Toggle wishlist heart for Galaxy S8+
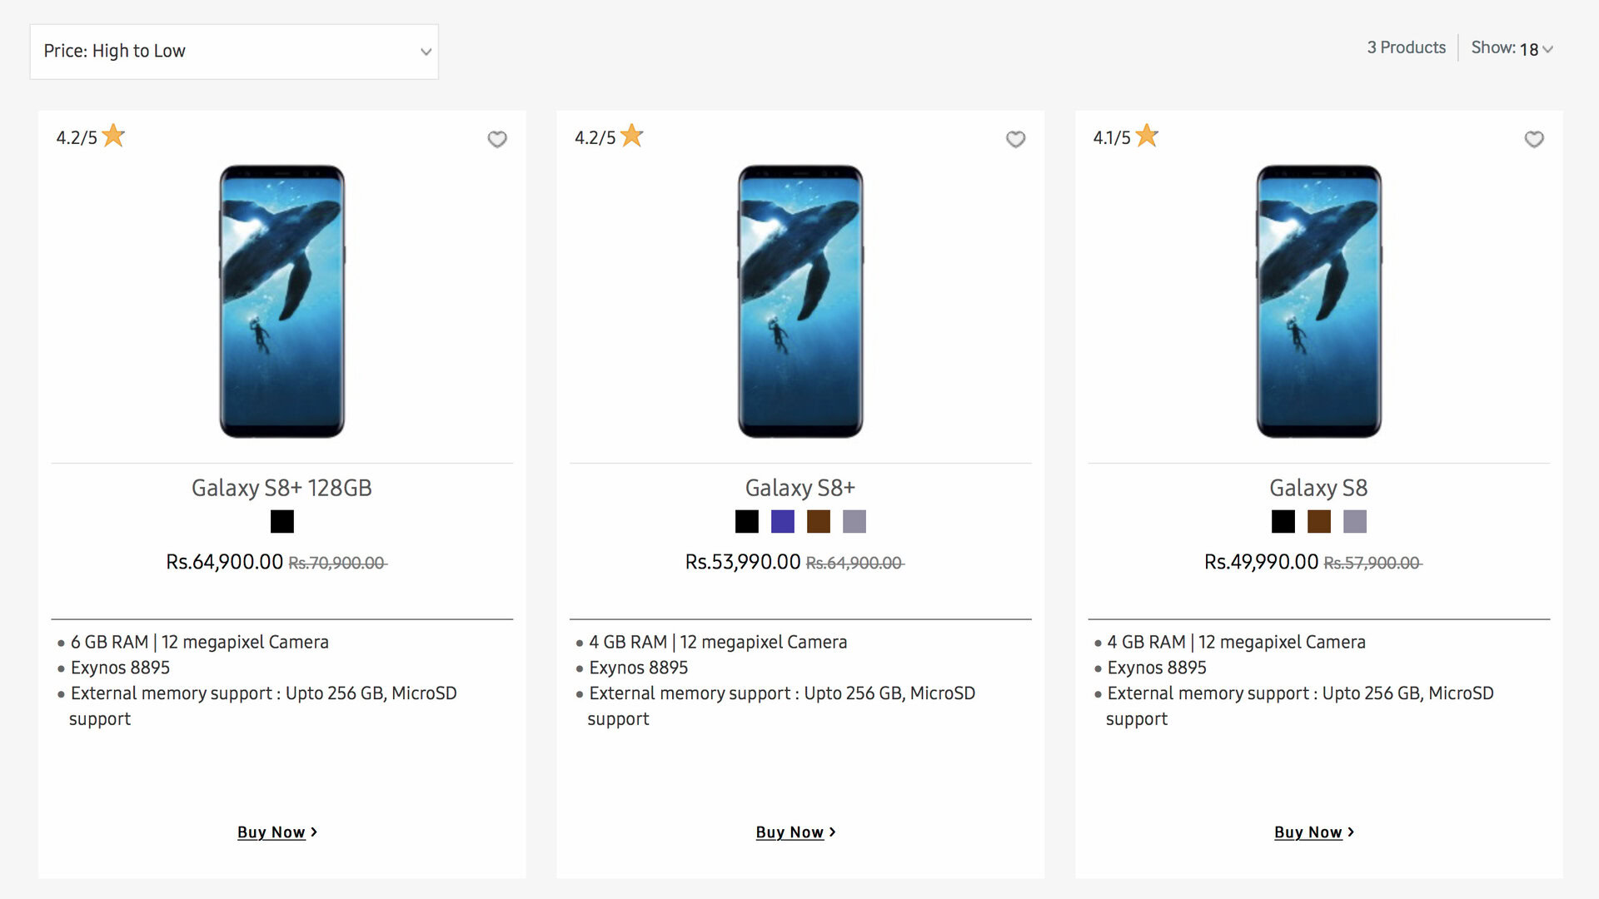1599x899 pixels. click(1015, 139)
